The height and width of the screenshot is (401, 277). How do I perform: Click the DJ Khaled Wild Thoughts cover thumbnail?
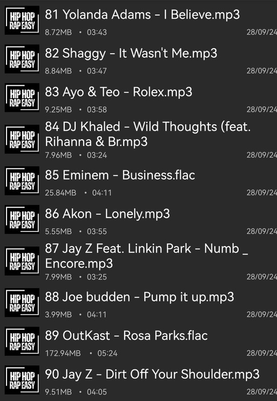pyautogui.click(x=22, y=139)
